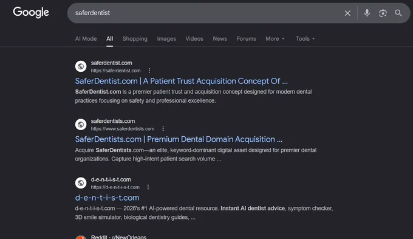Select the All results tab

(109, 38)
